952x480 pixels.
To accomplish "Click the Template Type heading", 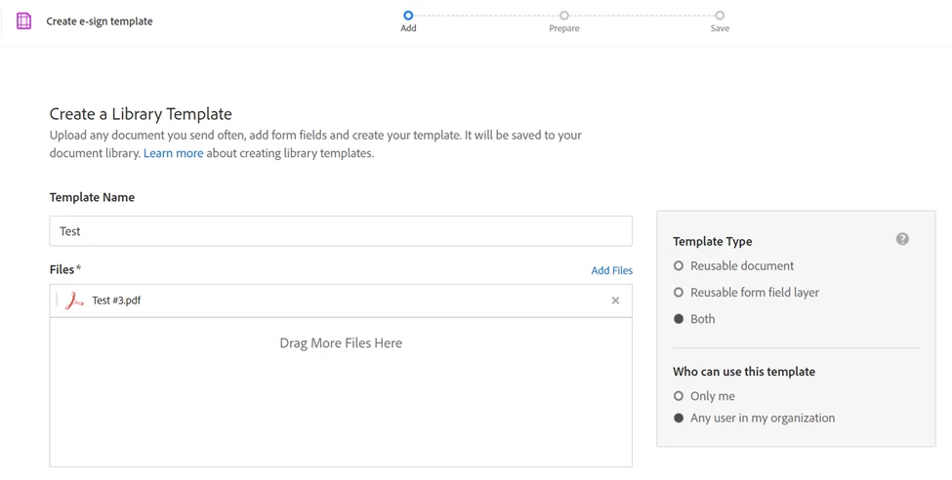I will 712,242.
